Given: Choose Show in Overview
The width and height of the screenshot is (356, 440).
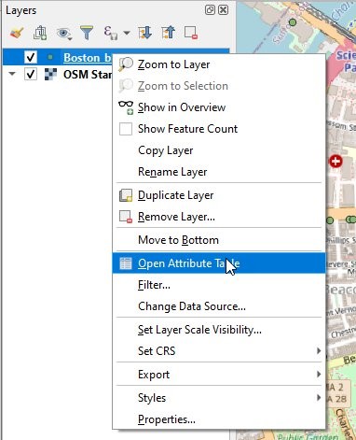Looking at the screenshot, I should pos(219,107).
